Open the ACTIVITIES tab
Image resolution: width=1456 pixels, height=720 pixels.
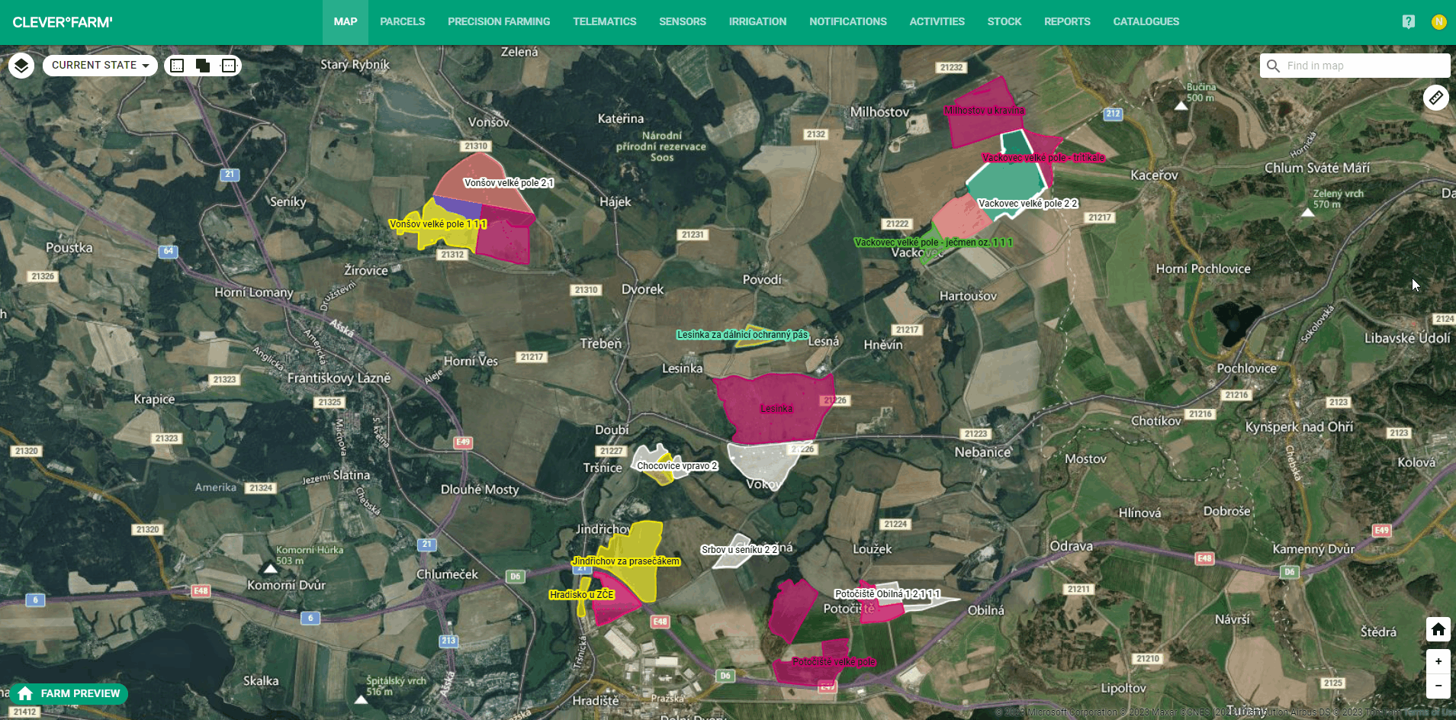click(x=937, y=22)
